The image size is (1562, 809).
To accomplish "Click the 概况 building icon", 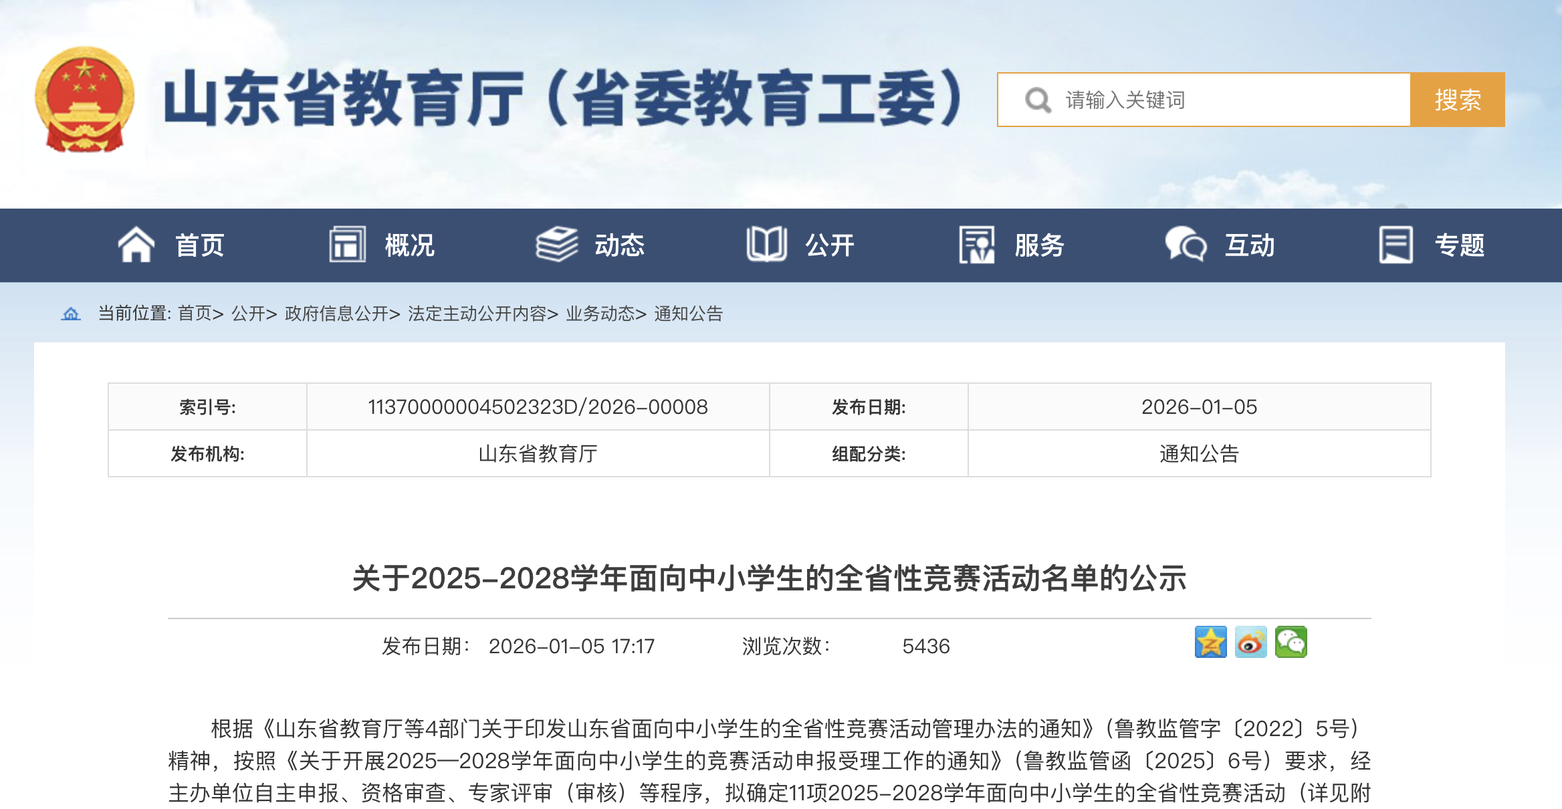I will 347,245.
